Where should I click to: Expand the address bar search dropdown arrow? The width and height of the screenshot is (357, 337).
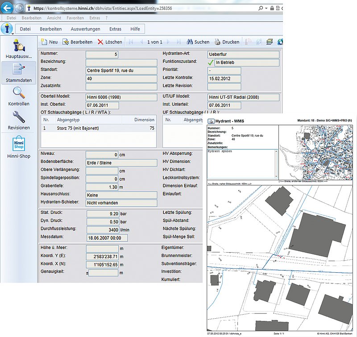coord(266,8)
